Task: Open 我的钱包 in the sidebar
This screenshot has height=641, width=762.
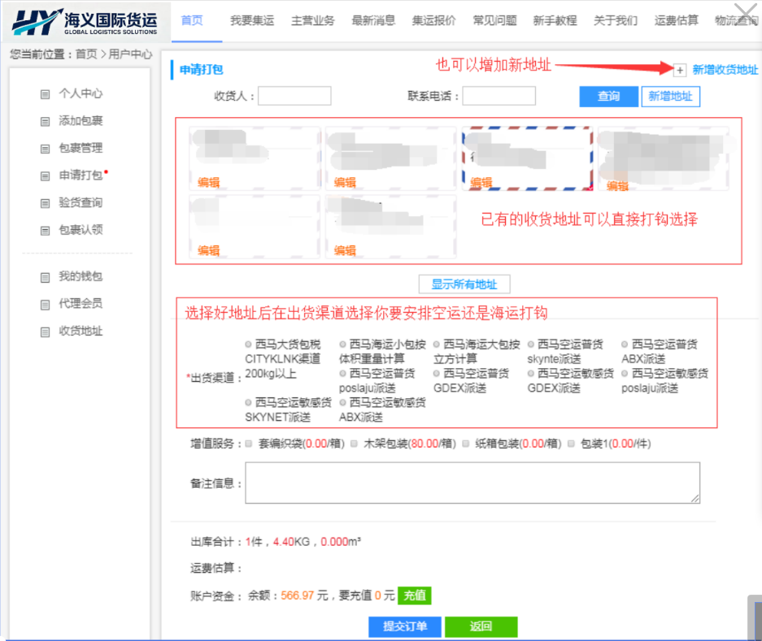Action: tap(81, 276)
